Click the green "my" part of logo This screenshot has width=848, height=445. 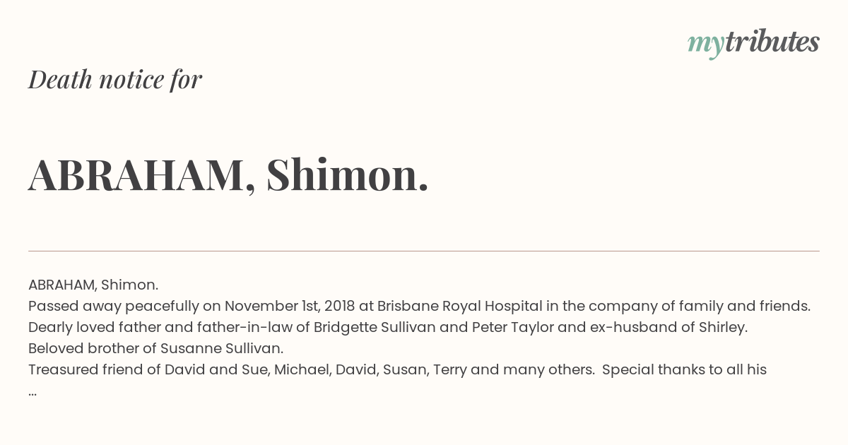click(705, 45)
